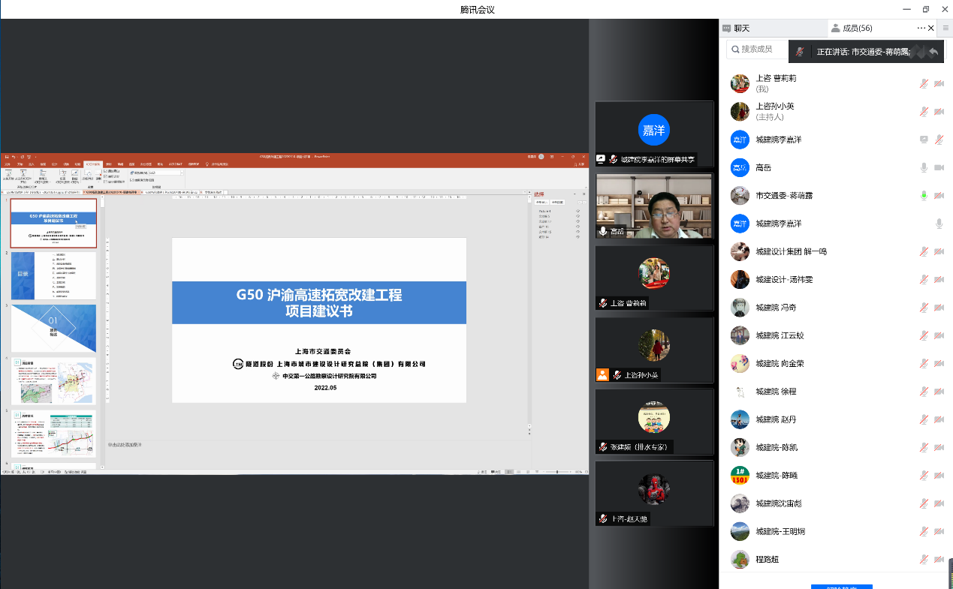Click the unmute button at panel bottom
The width and height of the screenshot is (953, 589).
coord(841,585)
